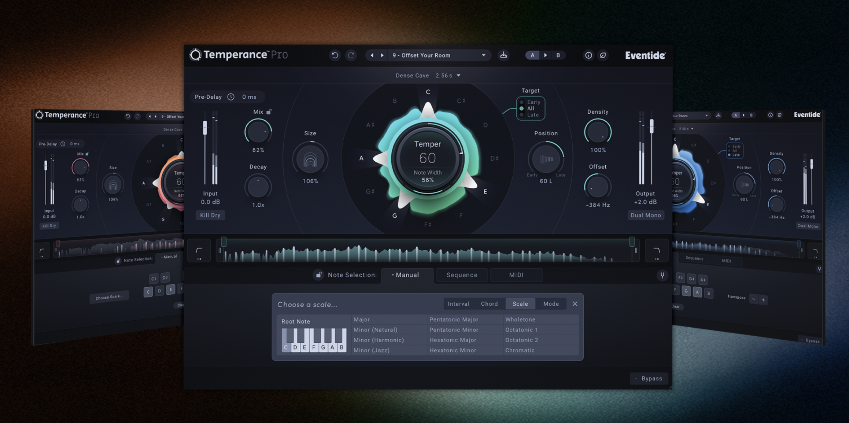
Task: Go to next preset arrow
Action: pyautogui.click(x=382, y=55)
